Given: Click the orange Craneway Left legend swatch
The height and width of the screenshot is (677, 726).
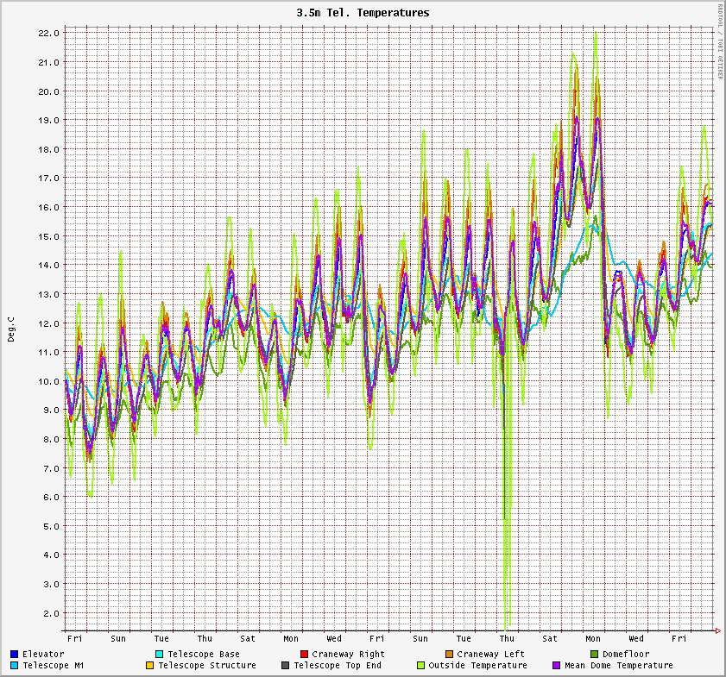Looking at the screenshot, I should [x=449, y=654].
